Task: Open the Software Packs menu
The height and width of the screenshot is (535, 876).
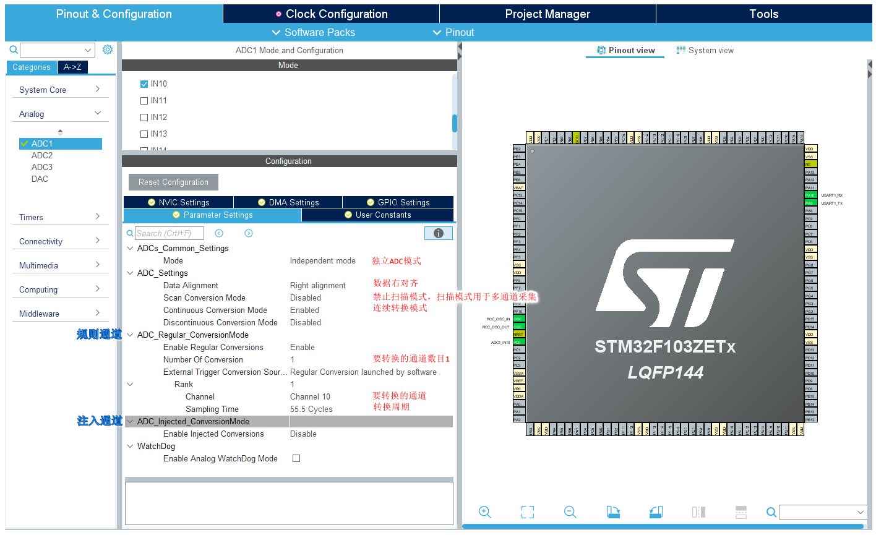Action: point(314,32)
